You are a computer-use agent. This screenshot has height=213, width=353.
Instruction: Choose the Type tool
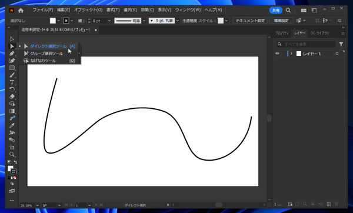[x=12, y=82]
